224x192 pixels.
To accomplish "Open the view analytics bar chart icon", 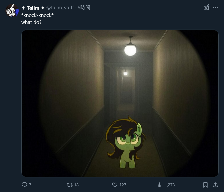I will pyautogui.click(x=160, y=185).
